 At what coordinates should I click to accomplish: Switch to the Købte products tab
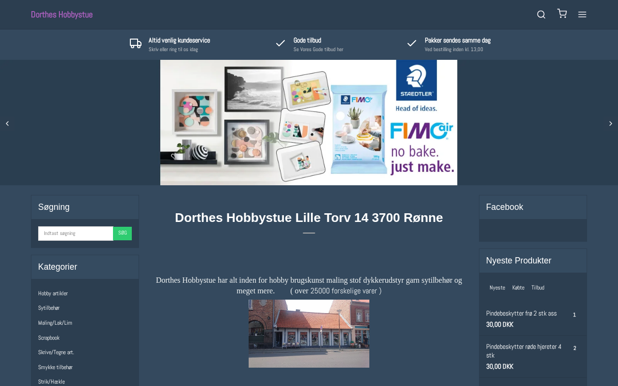tap(518, 288)
